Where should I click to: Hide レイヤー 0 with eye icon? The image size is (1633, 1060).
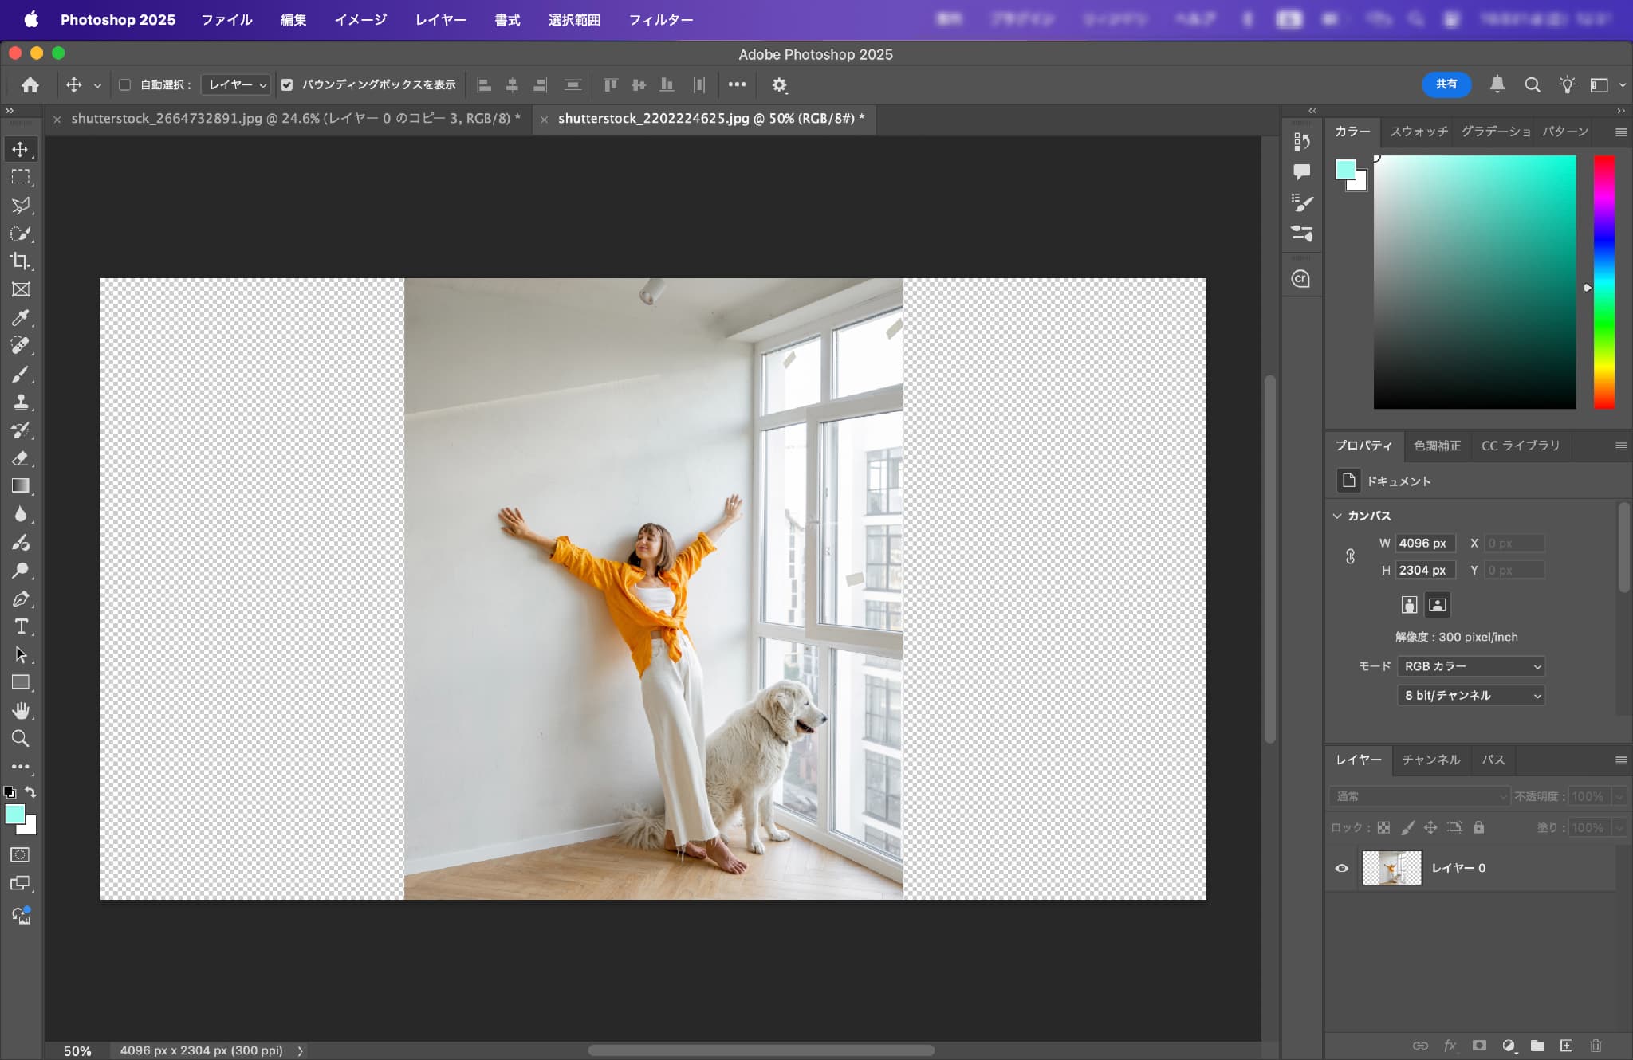coord(1342,868)
